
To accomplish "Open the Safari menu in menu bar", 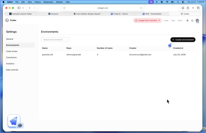I will tap(10, 2).
